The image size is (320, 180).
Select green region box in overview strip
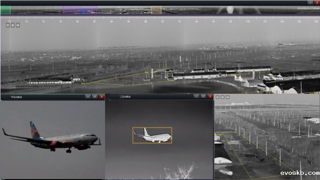tap(5, 10)
